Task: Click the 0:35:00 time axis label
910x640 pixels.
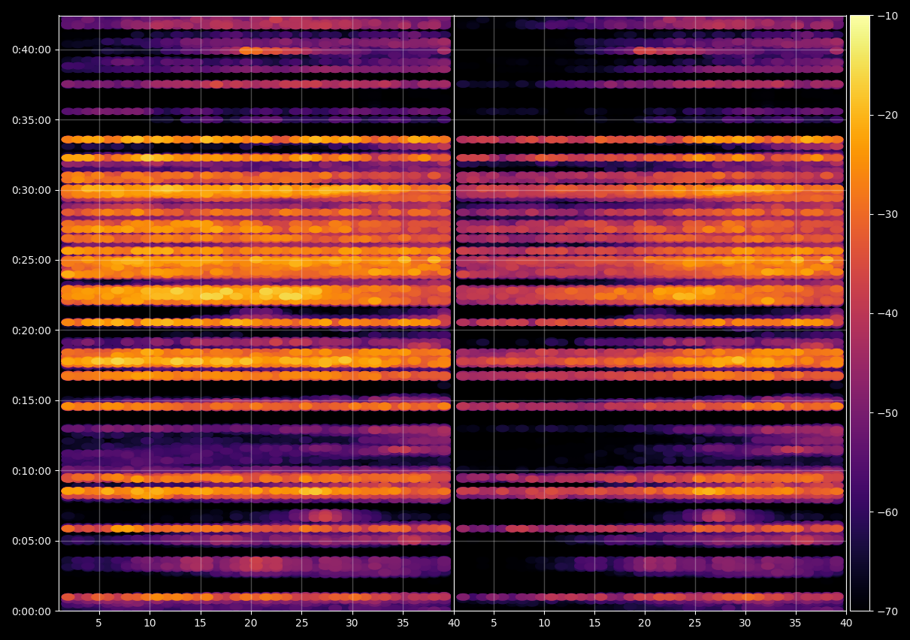Action: coord(32,119)
